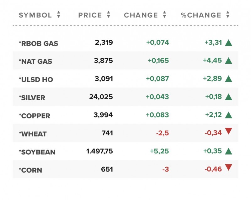Click the up arrow icon beside ULSD HO +2,89
This screenshot has height=200, width=251.
(228, 79)
